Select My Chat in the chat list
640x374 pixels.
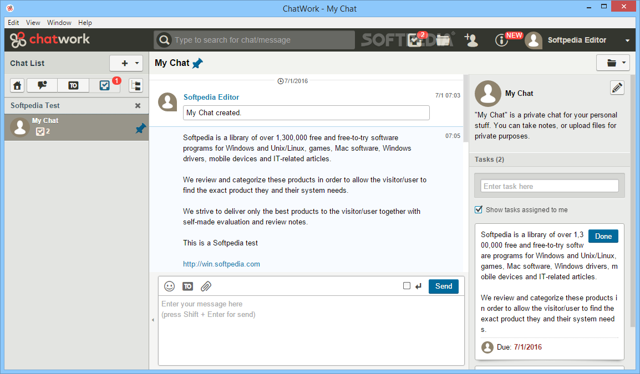coord(77,127)
